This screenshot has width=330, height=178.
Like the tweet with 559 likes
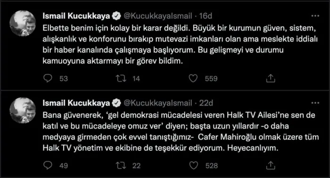pyautogui.click(x=193, y=78)
